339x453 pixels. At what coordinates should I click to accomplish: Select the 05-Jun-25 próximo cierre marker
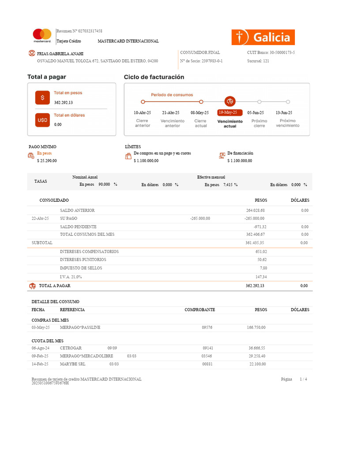260,102
